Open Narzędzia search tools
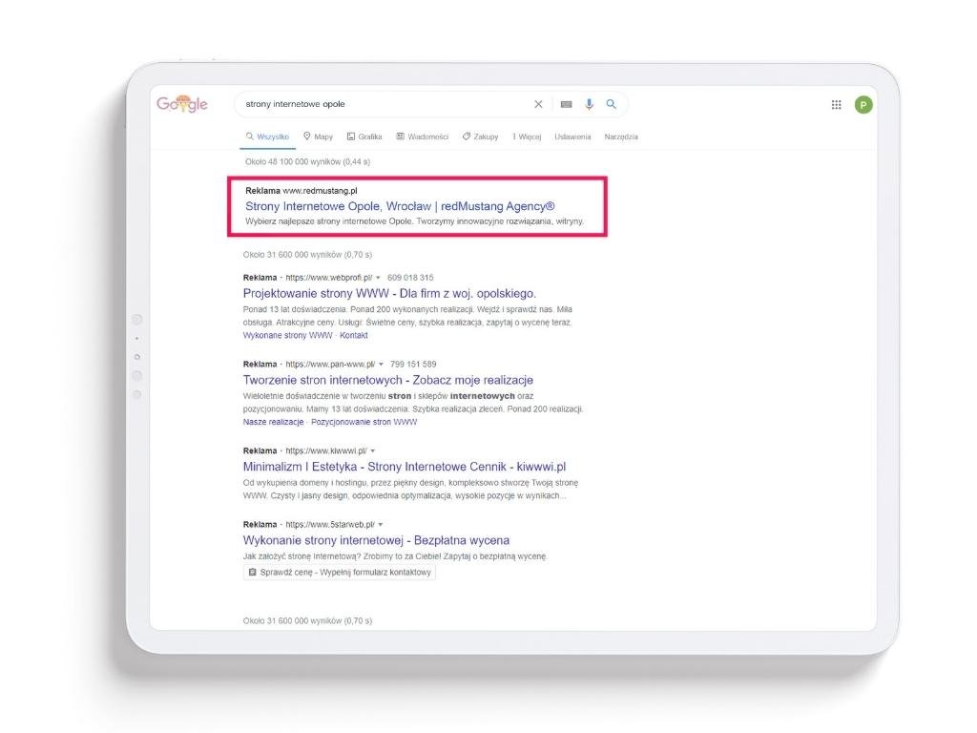This screenshot has width=977, height=733. click(x=621, y=136)
